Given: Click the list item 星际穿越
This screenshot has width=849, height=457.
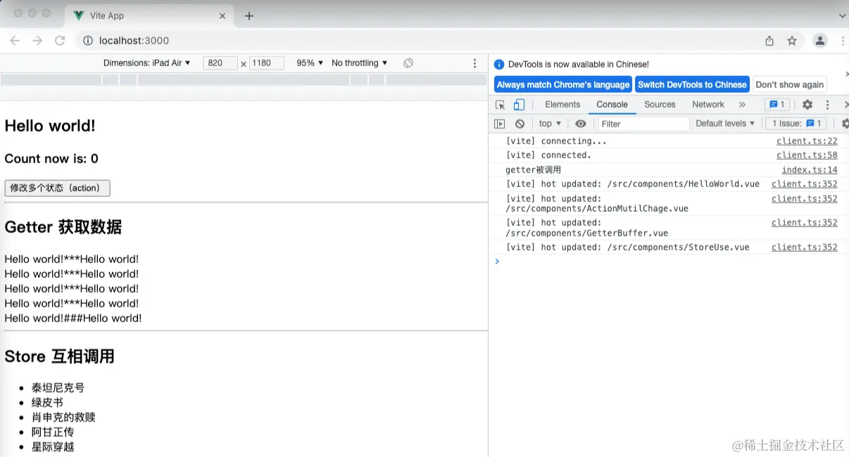Looking at the screenshot, I should [53, 446].
